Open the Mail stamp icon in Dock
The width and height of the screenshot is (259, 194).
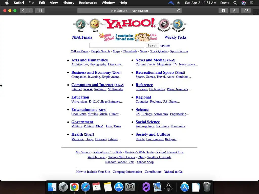click(x=157, y=187)
